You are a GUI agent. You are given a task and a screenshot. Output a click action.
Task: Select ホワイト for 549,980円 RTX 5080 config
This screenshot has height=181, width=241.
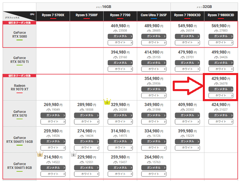187,43
